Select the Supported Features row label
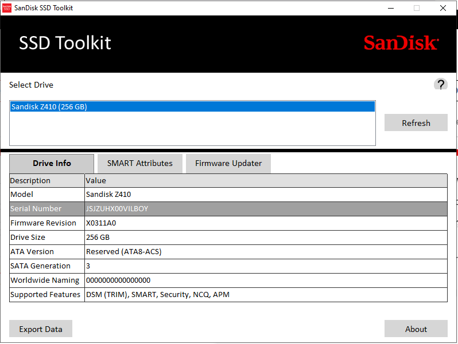Viewport: 458px width, 344px height. point(47,294)
